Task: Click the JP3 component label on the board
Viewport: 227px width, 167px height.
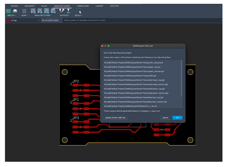Action: point(76,118)
